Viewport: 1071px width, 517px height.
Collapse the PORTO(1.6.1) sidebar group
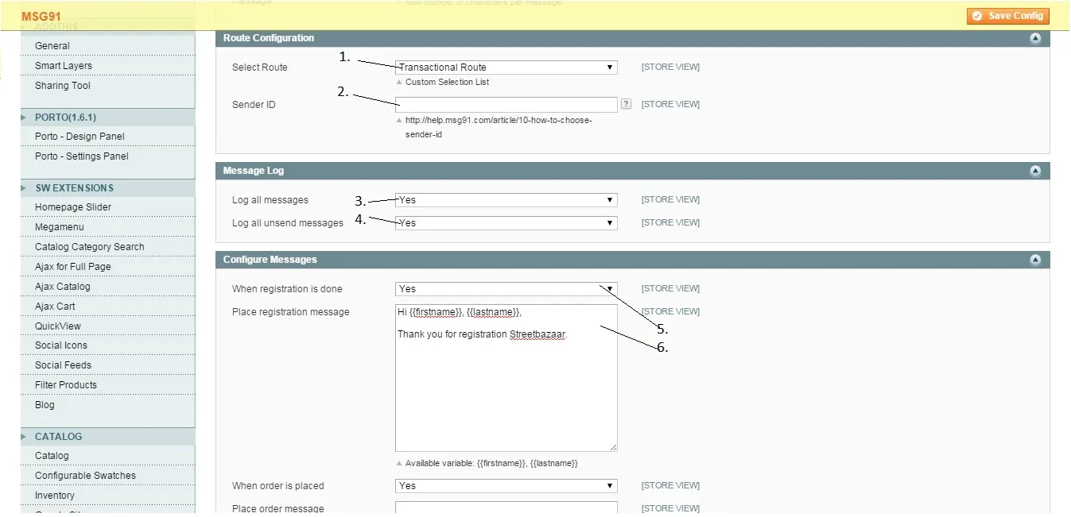tap(108, 118)
